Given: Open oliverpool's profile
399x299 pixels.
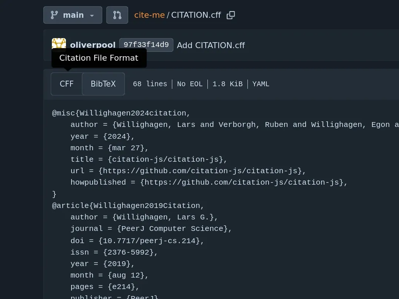Looking at the screenshot, I should tap(93, 45).
